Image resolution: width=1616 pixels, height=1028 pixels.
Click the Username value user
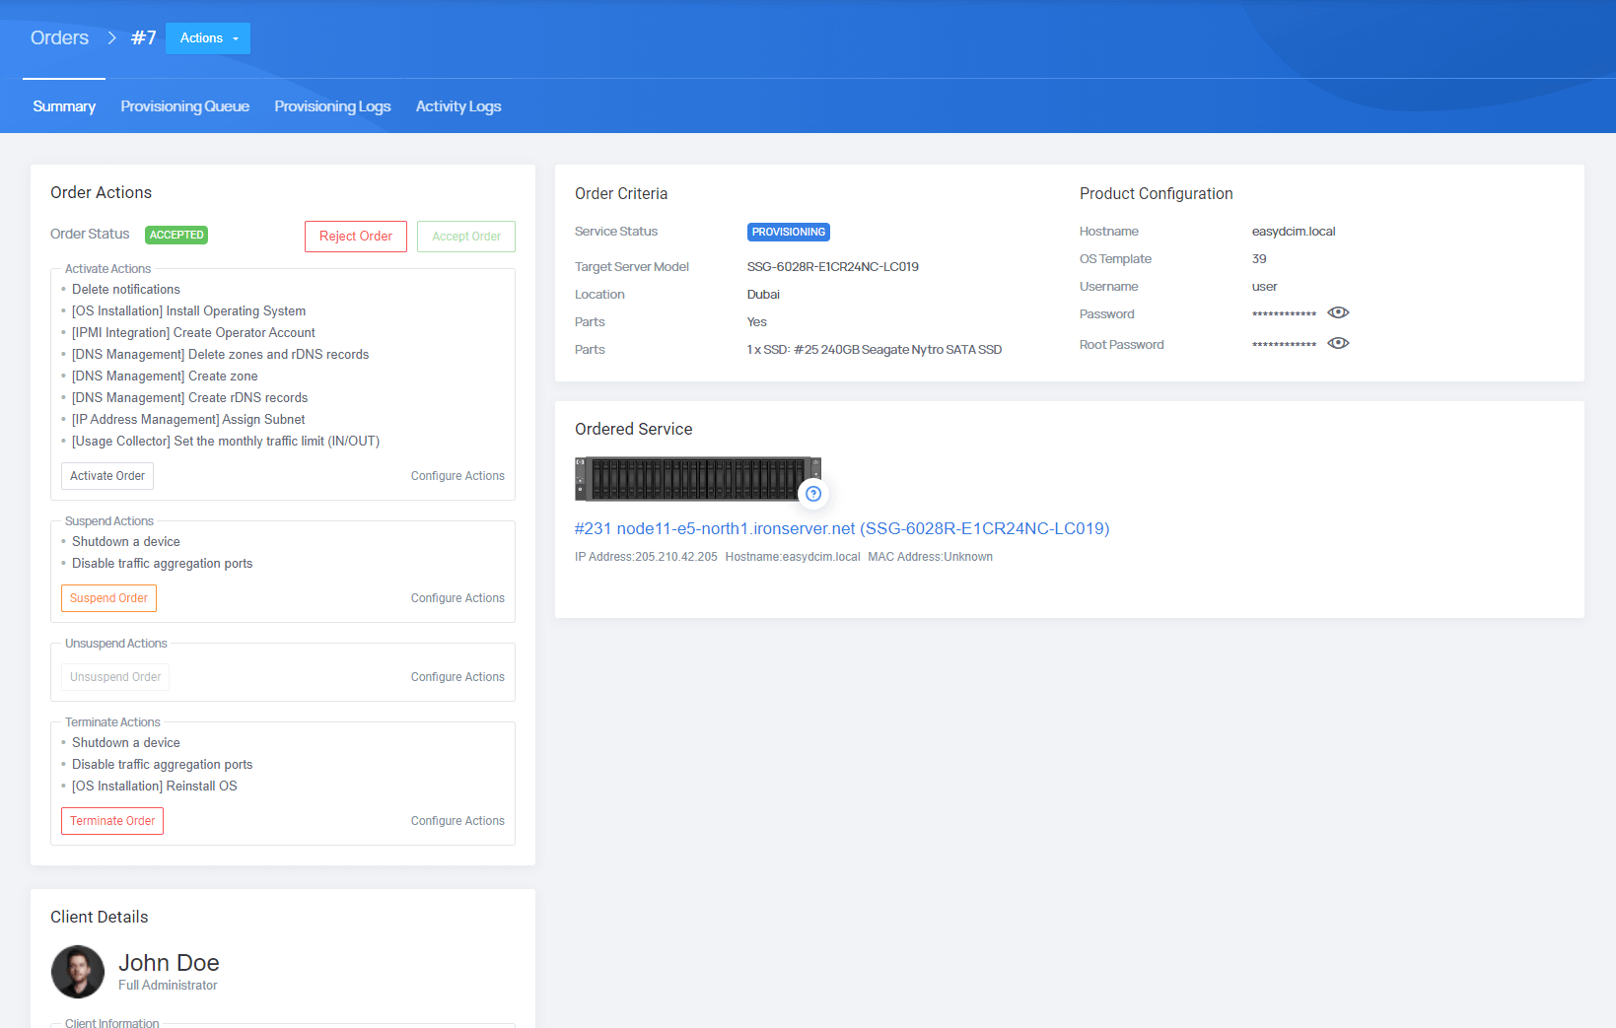point(1265,287)
